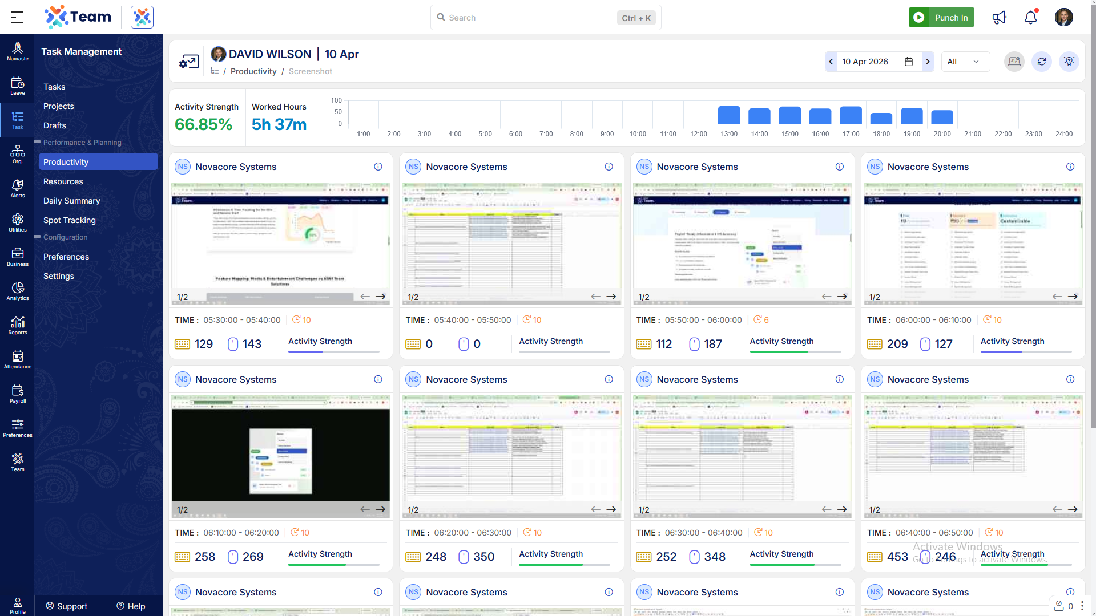Collapse the Configuration section
This screenshot has height=616, width=1096.
[38, 237]
